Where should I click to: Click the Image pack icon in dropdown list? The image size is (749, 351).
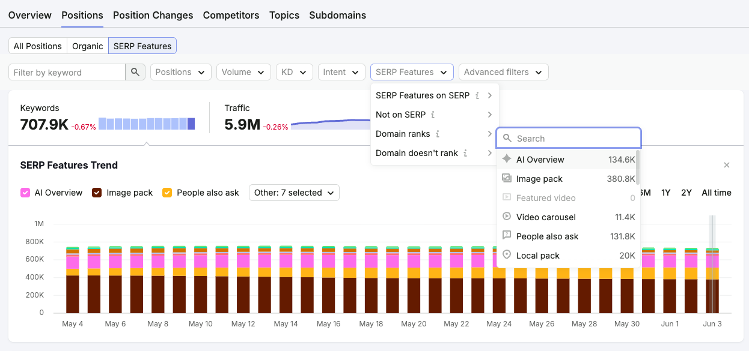click(x=507, y=179)
